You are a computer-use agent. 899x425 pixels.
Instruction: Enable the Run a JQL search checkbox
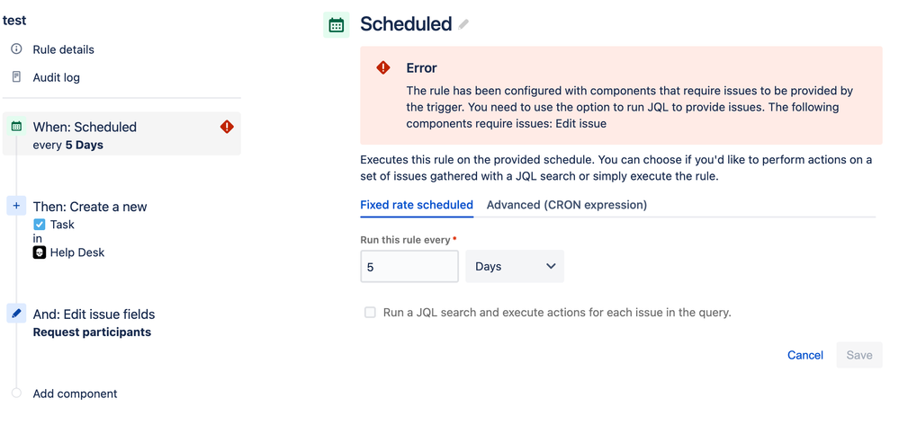(x=371, y=312)
